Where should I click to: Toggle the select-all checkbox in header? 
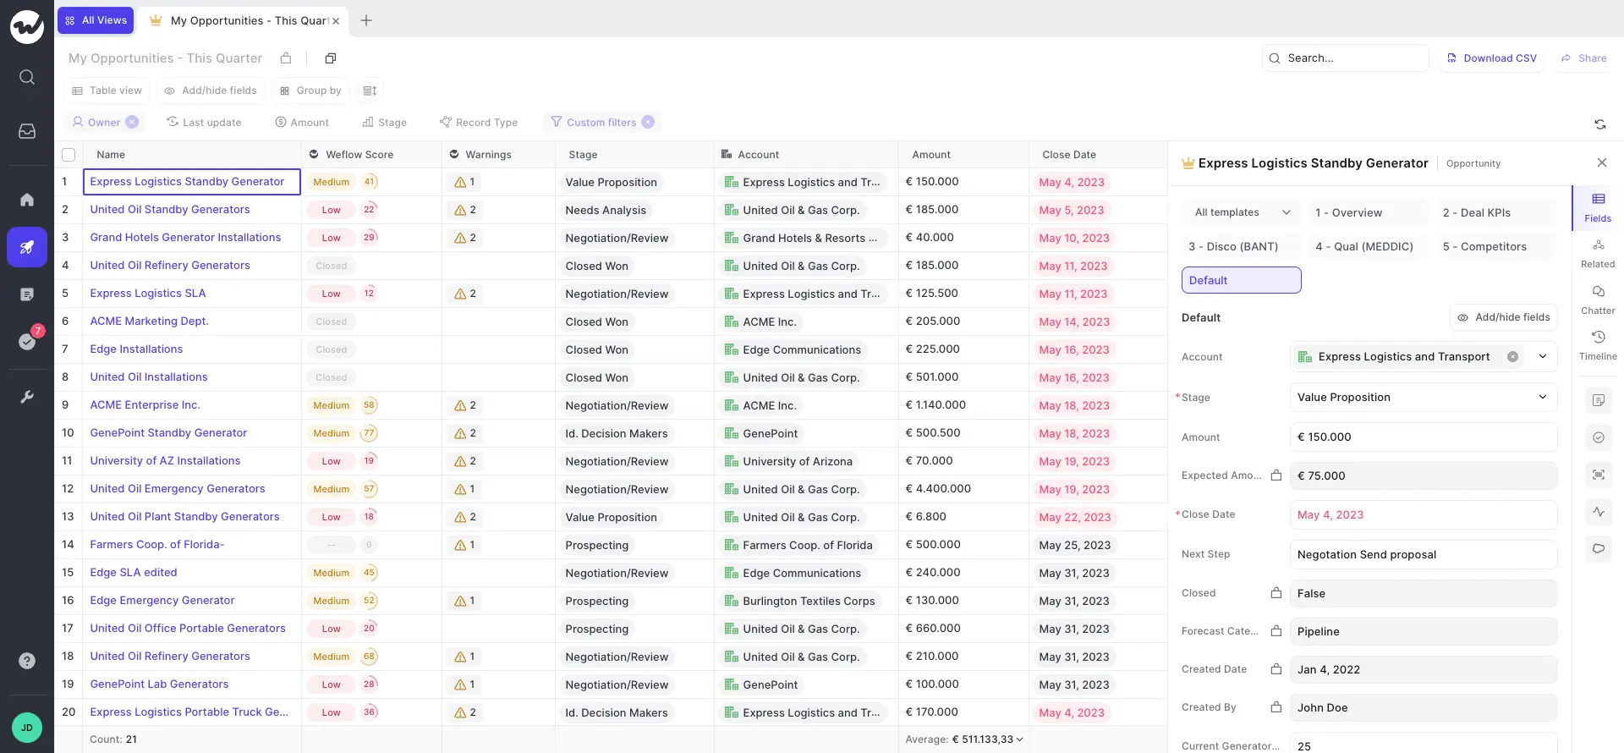point(69,155)
